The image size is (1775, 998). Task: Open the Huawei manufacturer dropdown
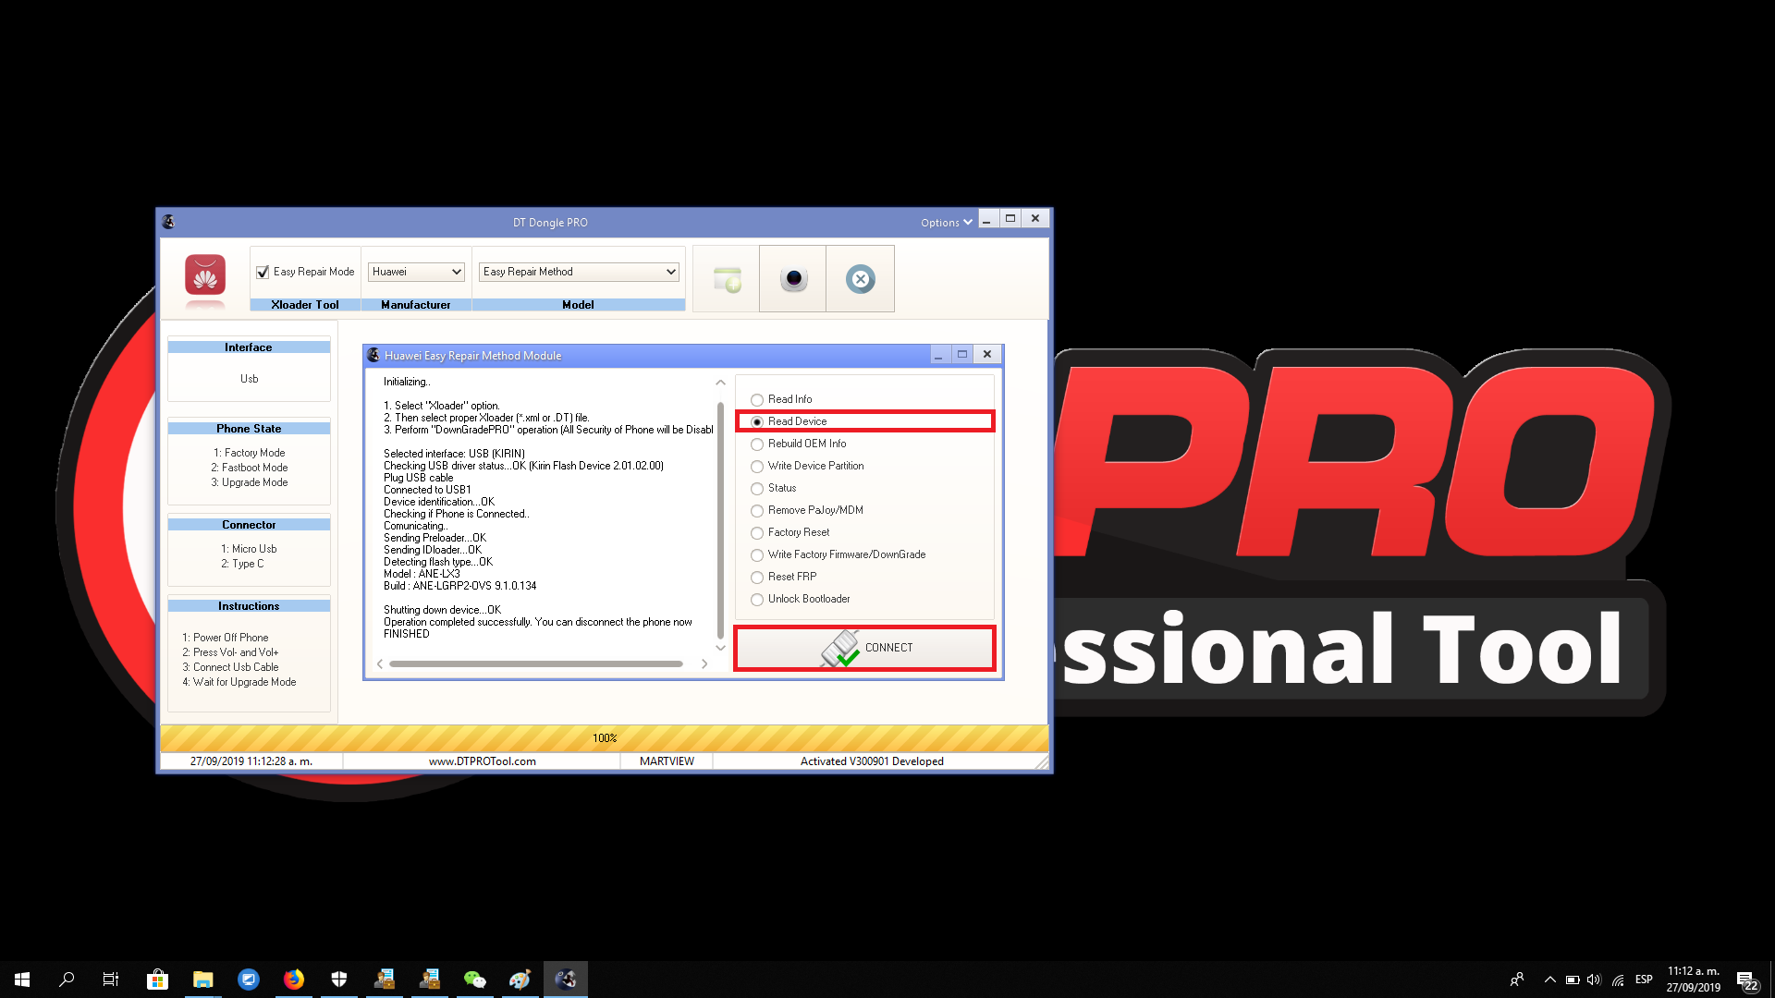[x=417, y=272]
